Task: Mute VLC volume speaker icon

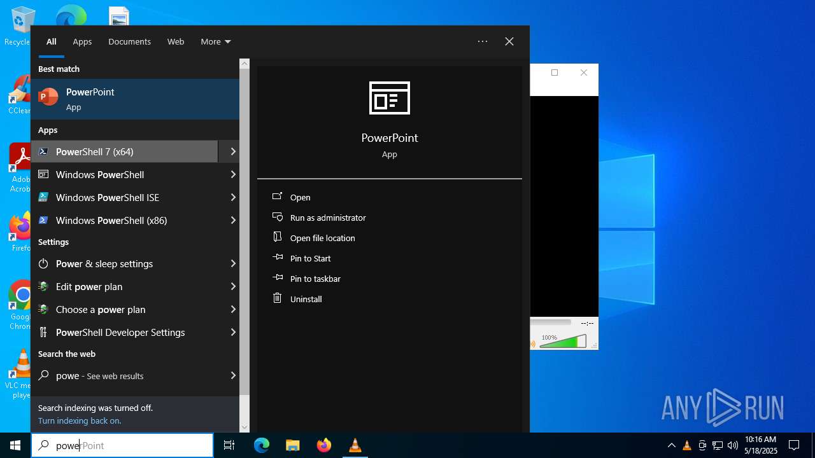Action: 534,343
